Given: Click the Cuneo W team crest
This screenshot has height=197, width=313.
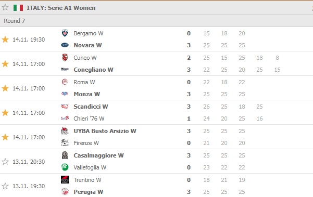Looking at the screenshot, I should pyautogui.click(x=65, y=58).
